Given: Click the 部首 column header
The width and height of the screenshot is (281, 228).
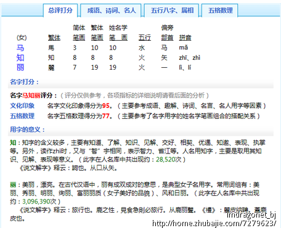Looking at the screenshot, I should 167,38.
